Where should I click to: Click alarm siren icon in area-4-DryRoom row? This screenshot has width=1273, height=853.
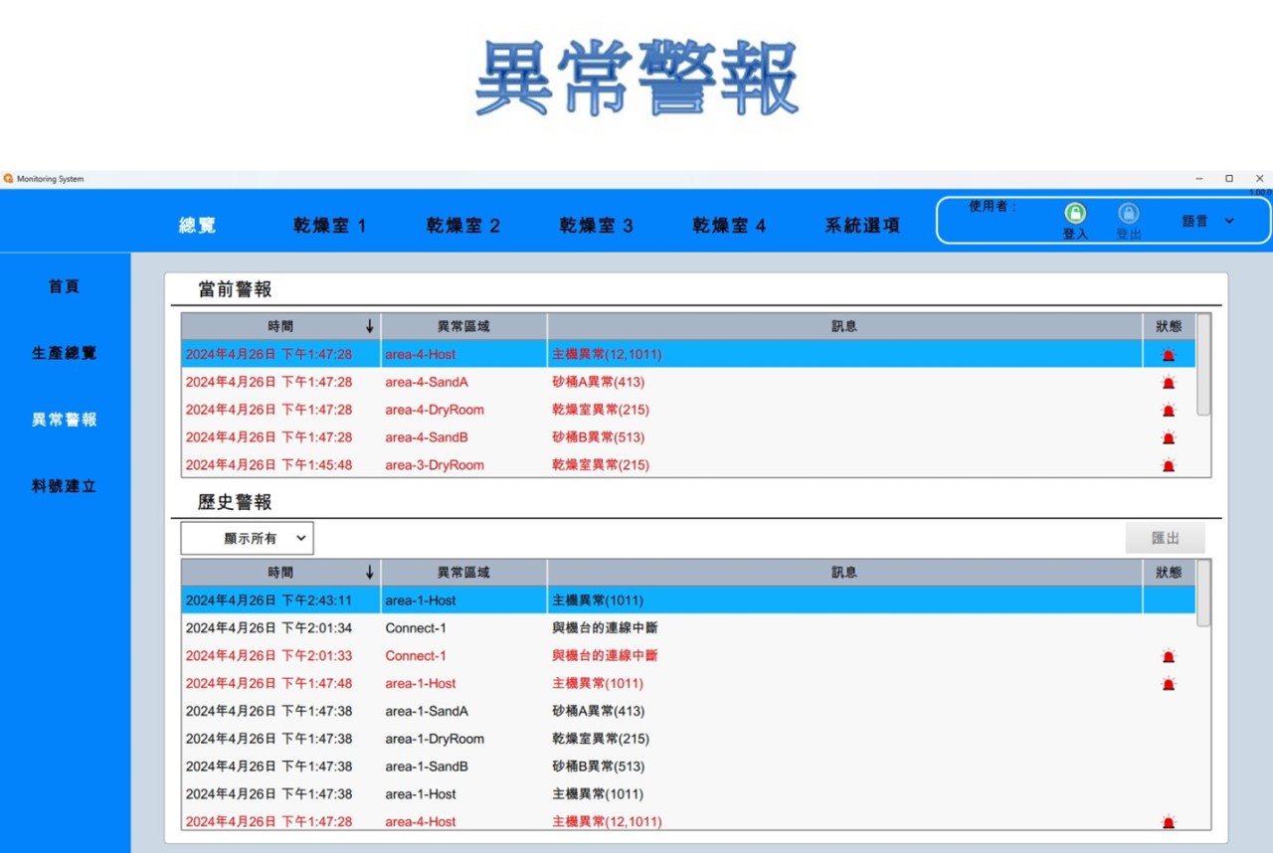pyautogui.click(x=1168, y=410)
